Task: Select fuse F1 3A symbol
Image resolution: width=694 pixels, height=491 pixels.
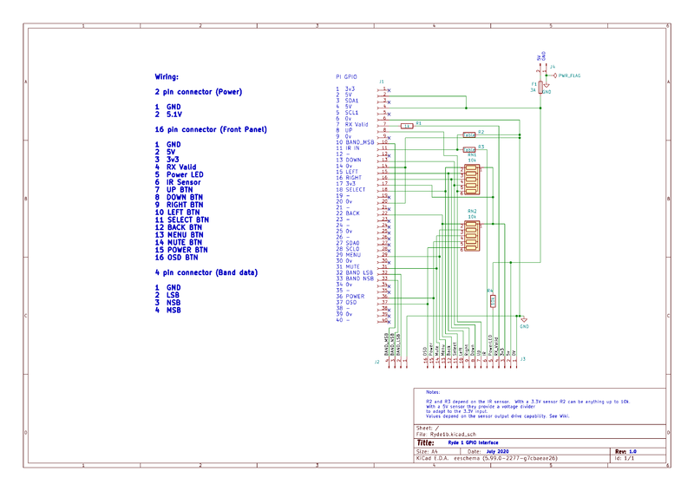Action: [540, 88]
